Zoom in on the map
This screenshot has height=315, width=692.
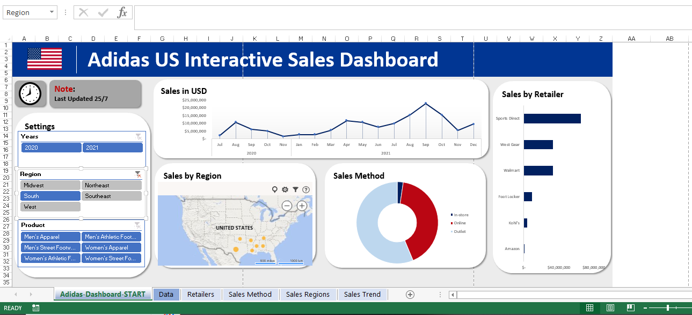point(302,206)
